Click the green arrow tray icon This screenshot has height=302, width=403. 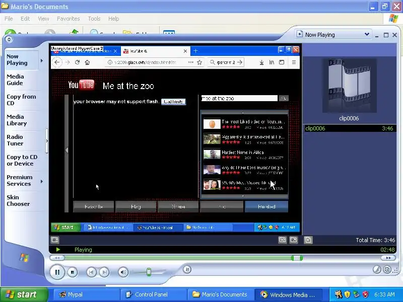[356, 294]
